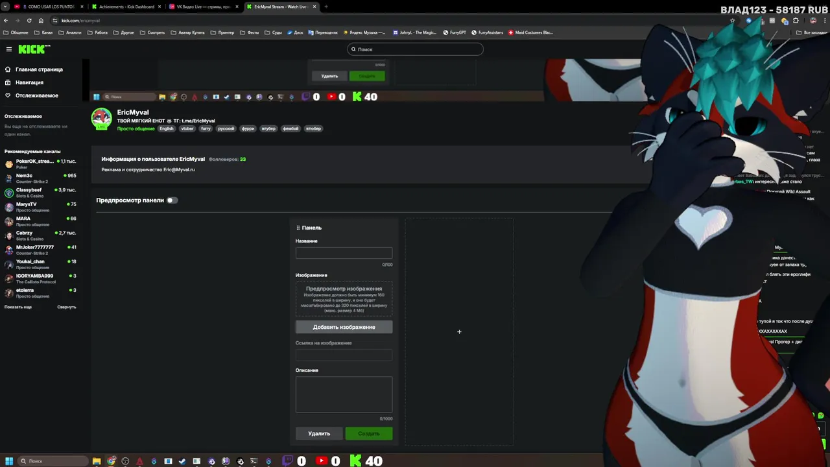Click the Windows taskbar Поиск box
830x467 pixels.
pyautogui.click(x=52, y=461)
